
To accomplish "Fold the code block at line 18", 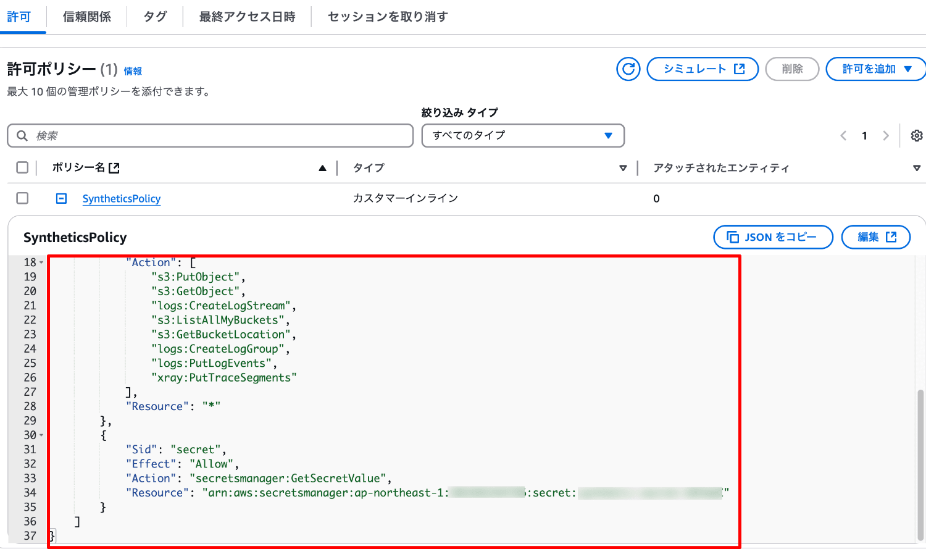I will click(x=41, y=262).
